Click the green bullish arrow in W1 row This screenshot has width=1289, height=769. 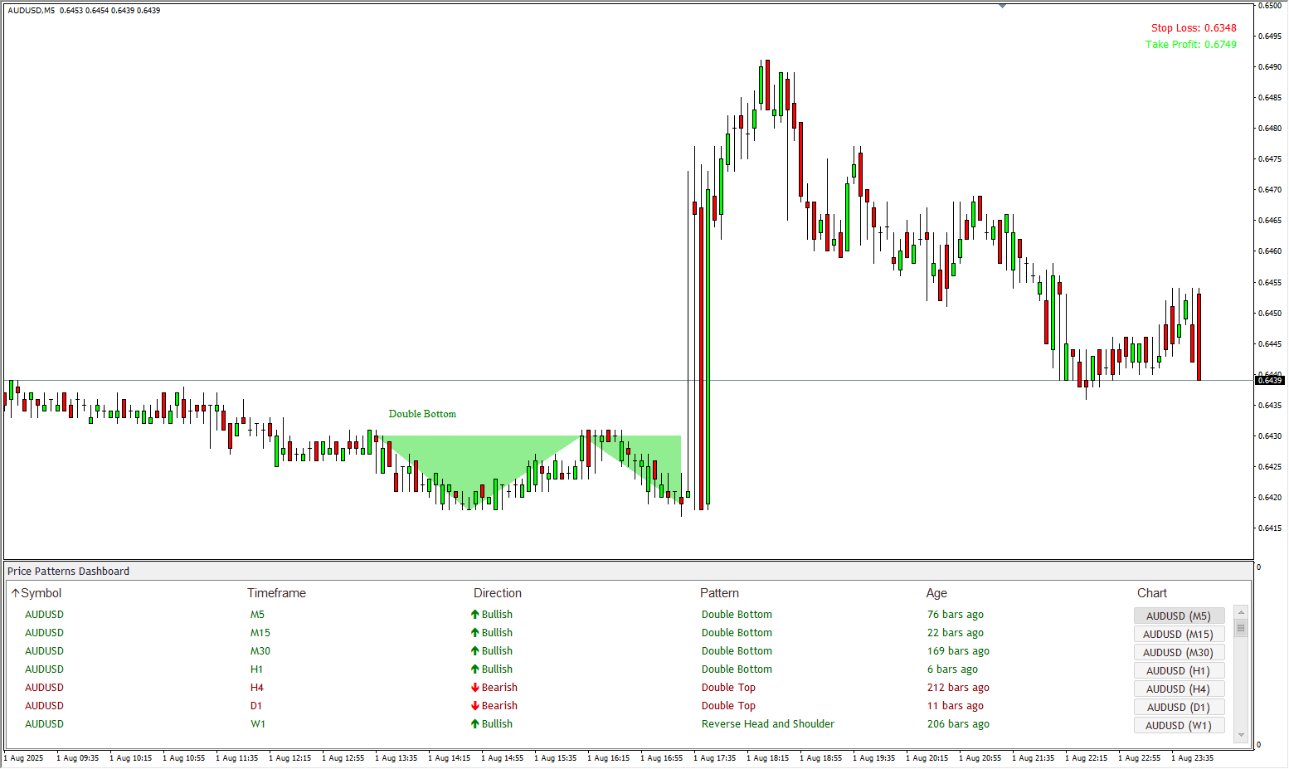click(475, 724)
